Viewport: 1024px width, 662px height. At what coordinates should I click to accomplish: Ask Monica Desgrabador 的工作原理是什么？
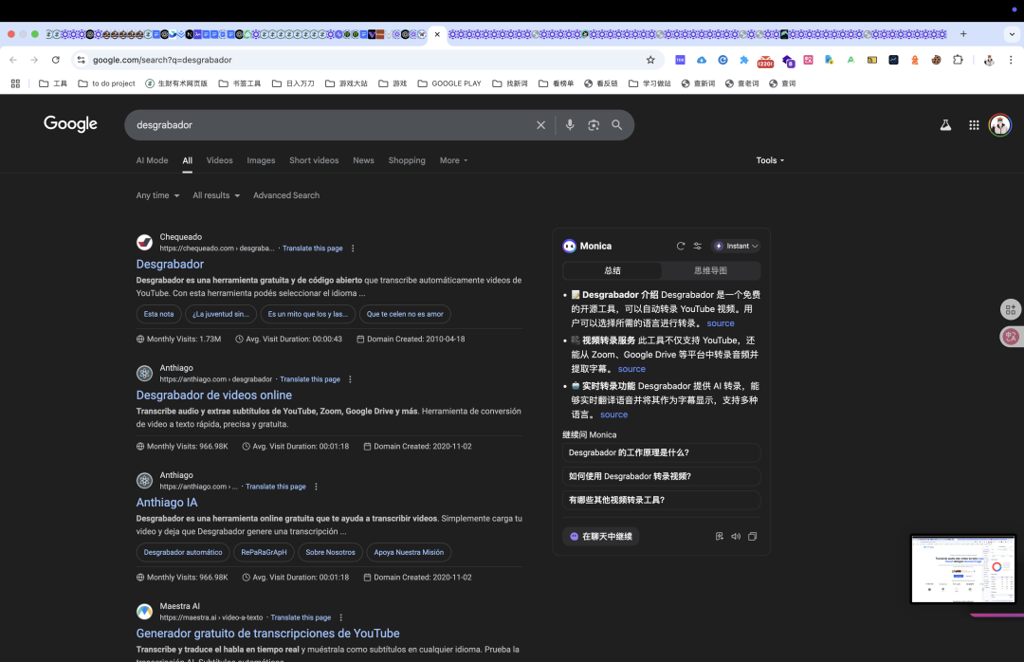coord(661,453)
